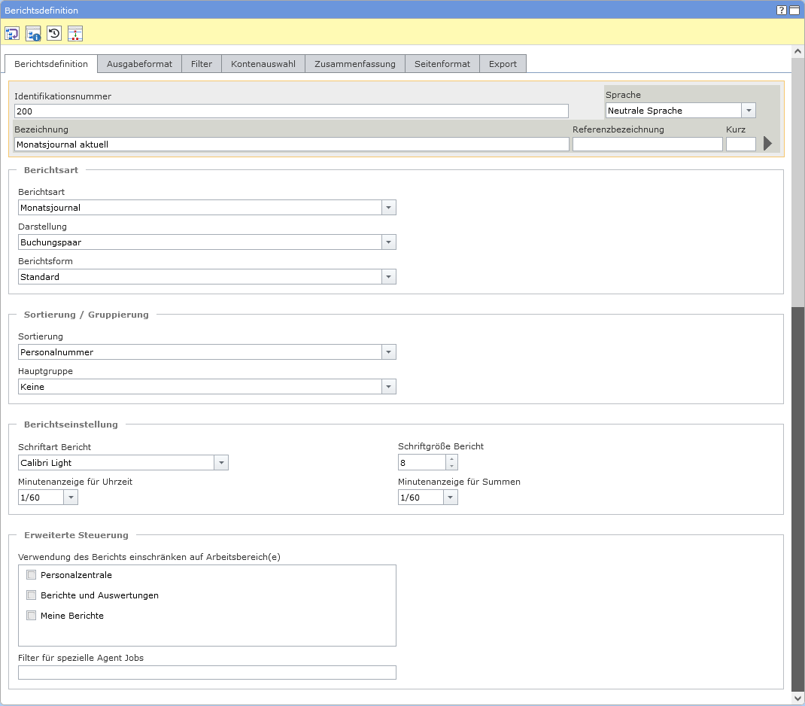Click the Bezeichnung text field
Image resolution: width=805 pixels, height=706 pixels.
(291, 144)
